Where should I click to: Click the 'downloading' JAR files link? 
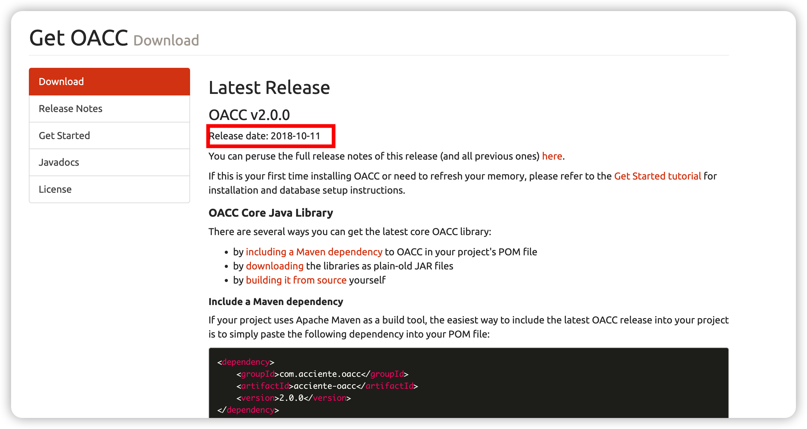(275, 266)
